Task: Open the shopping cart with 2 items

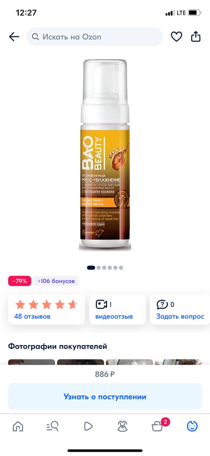Action: [158, 425]
